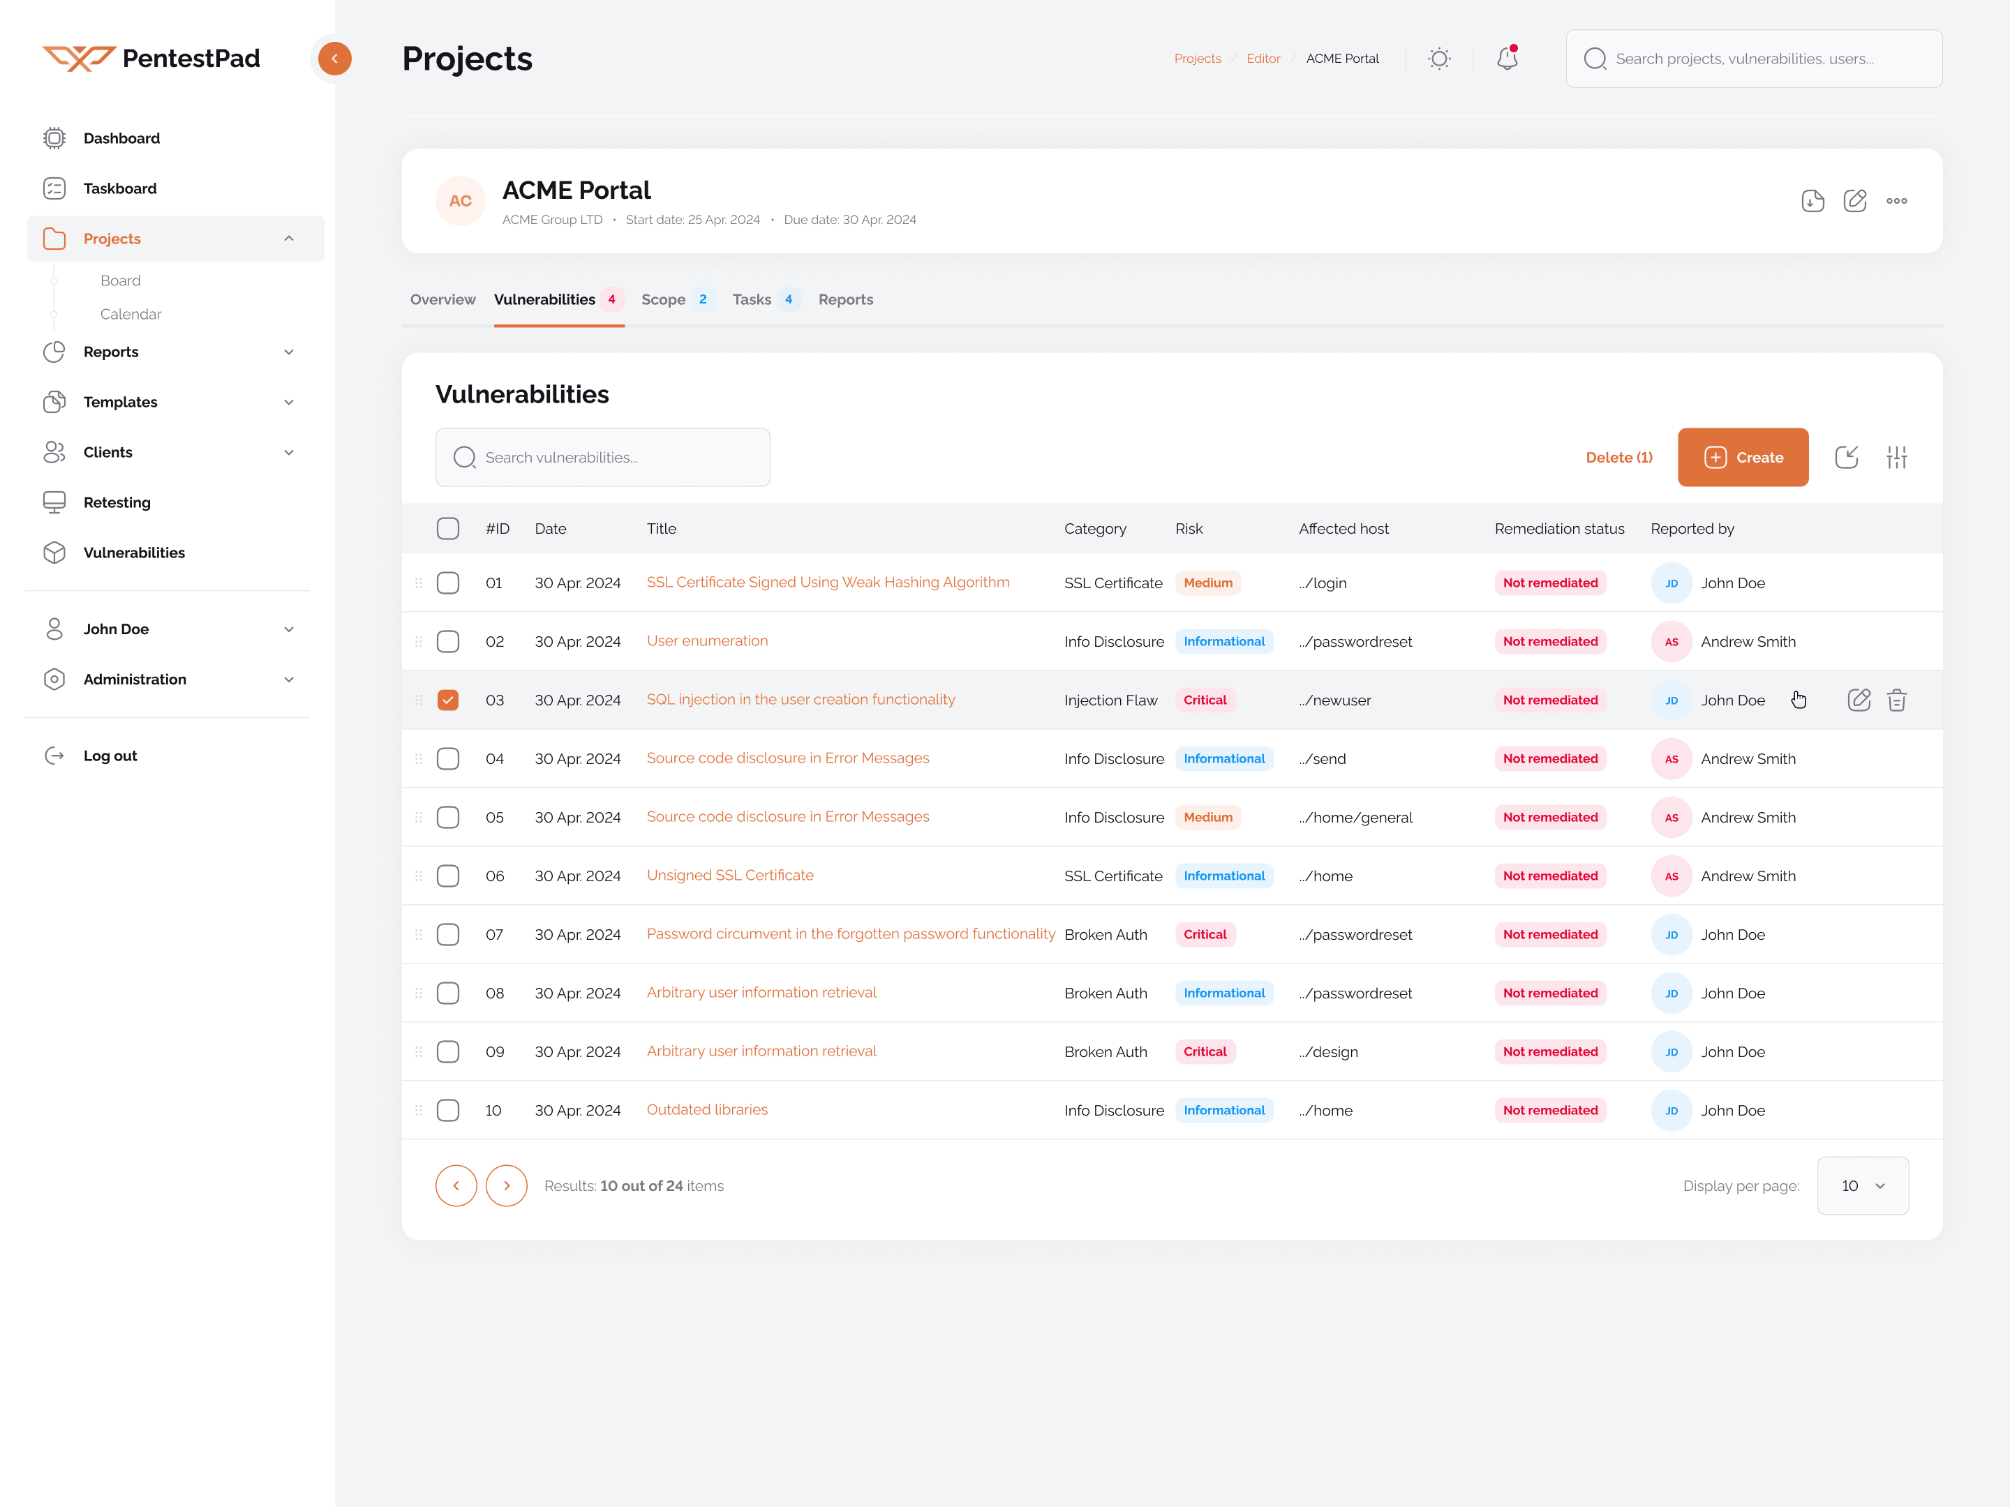Toggle the light/dark theme sun icon

click(1438, 58)
